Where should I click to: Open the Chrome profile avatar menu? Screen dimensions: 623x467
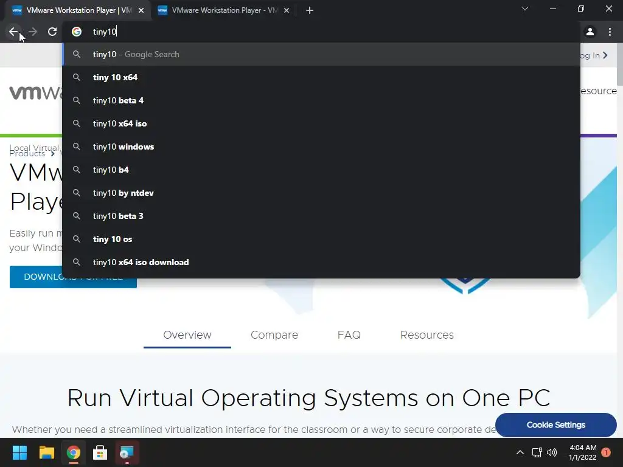point(590,32)
